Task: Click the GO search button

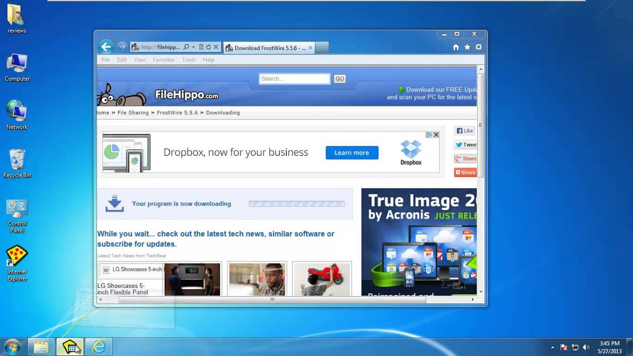Action: (x=340, y=79)
